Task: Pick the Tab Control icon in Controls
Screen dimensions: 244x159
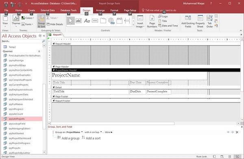Action: coord(103,21)
